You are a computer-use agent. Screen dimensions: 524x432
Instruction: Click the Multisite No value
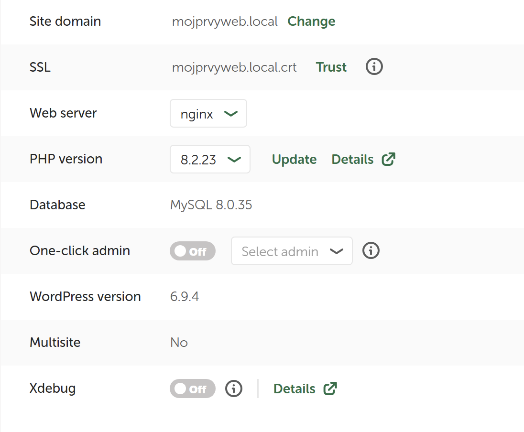click(x=179, y=343)
